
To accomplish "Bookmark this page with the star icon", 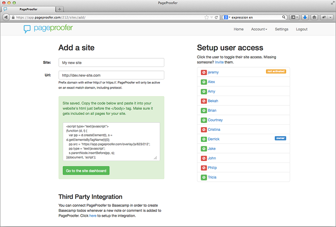I will coord(206,17).
